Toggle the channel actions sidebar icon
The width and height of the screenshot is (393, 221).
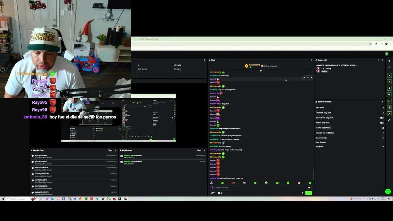(x=389, y=107)
